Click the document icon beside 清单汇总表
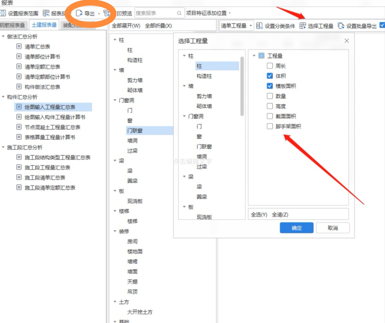 (x=19, y=46)
